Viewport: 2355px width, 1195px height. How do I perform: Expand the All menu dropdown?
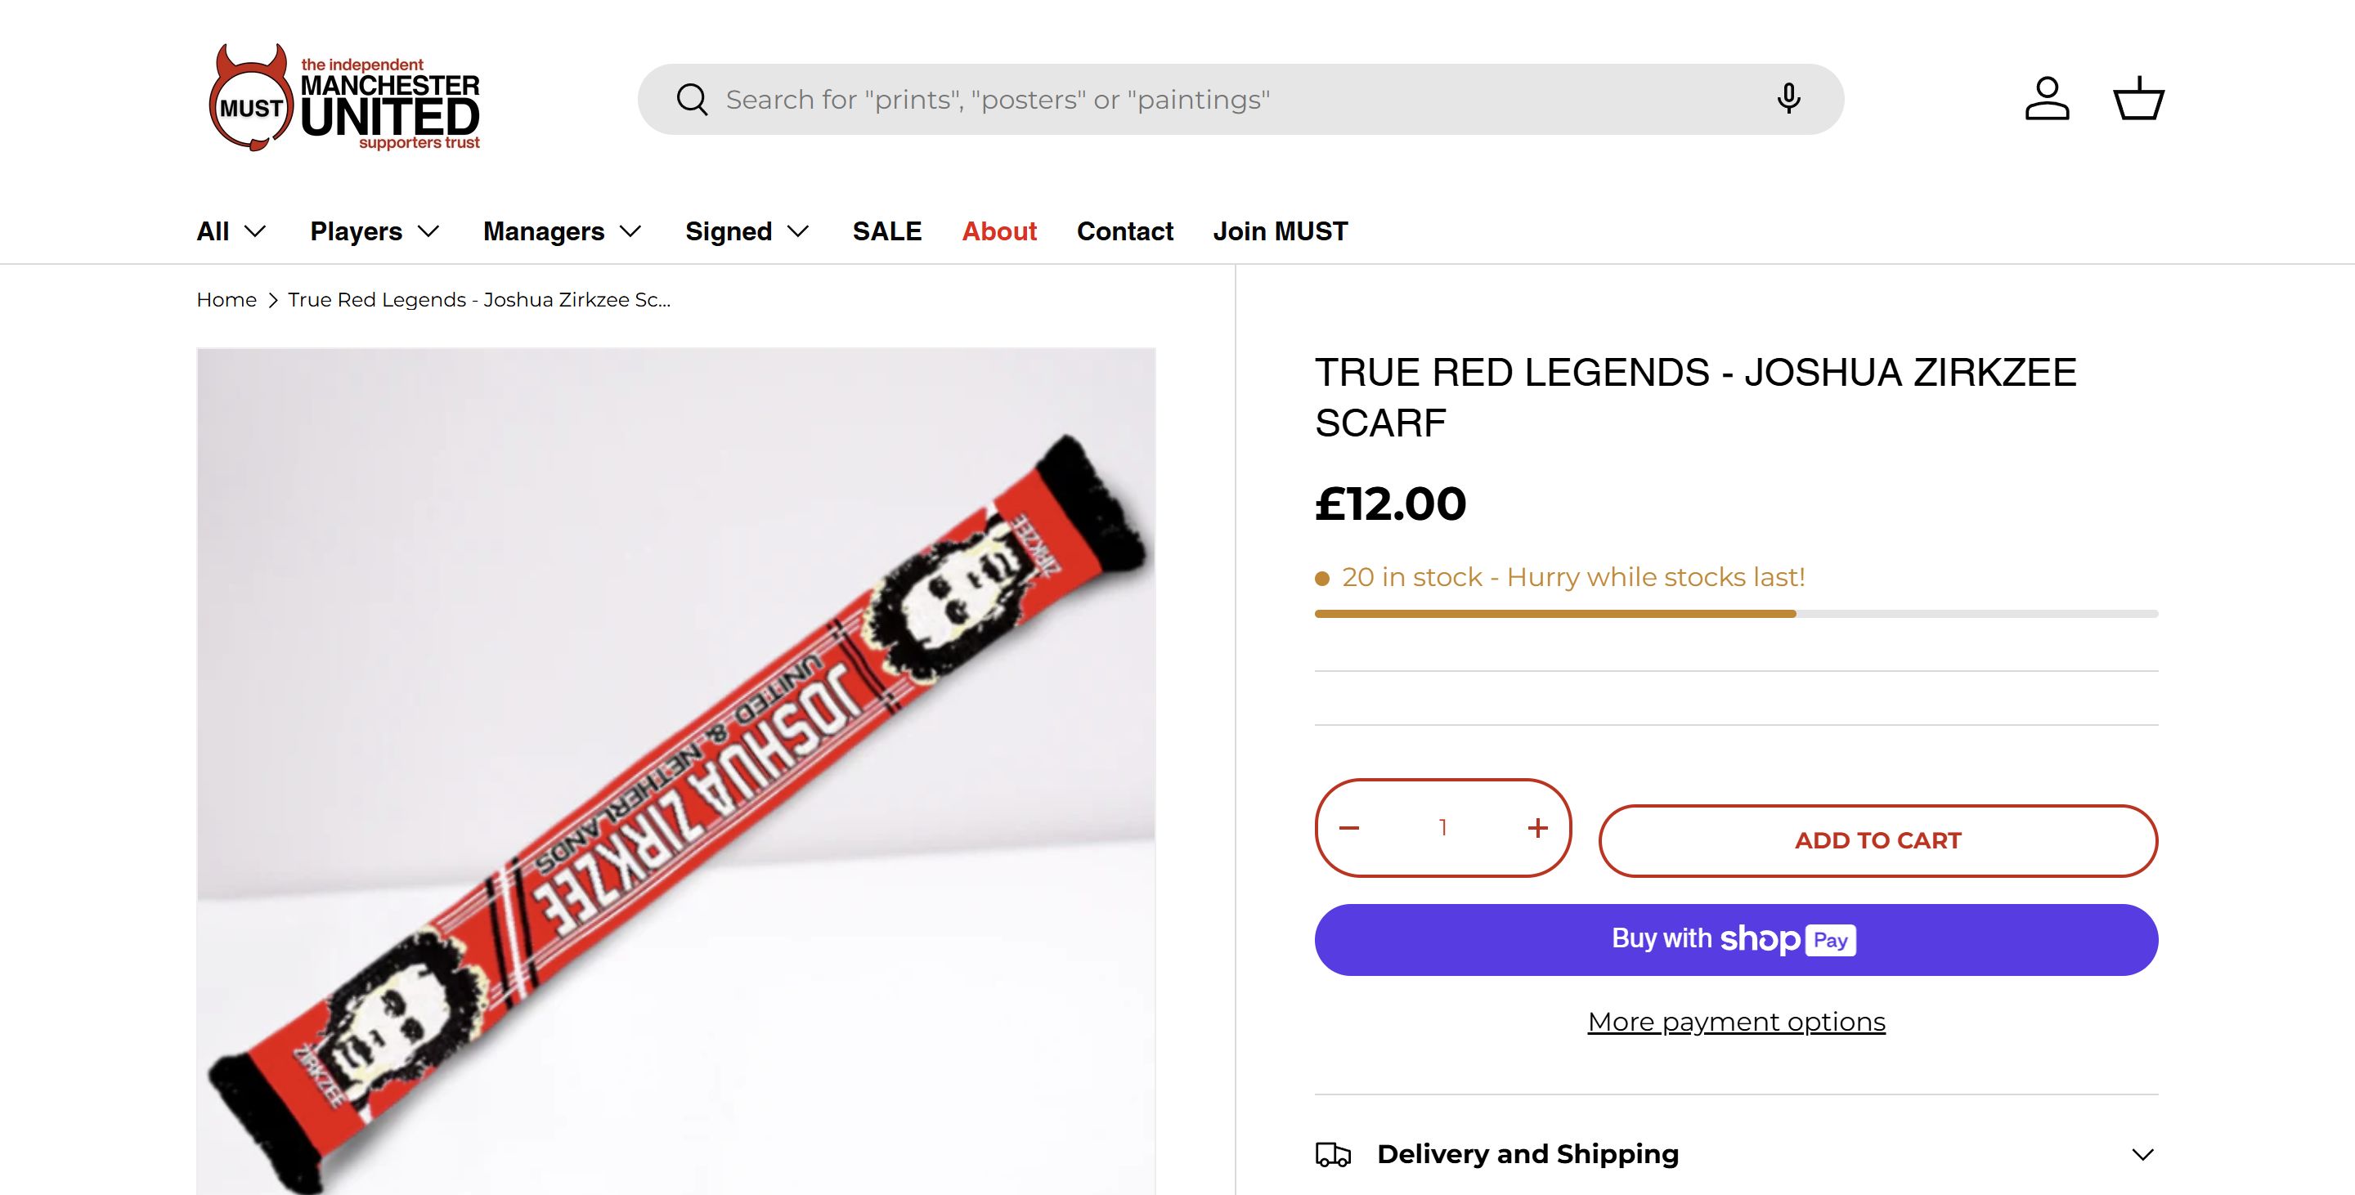[x=231, y=231]
